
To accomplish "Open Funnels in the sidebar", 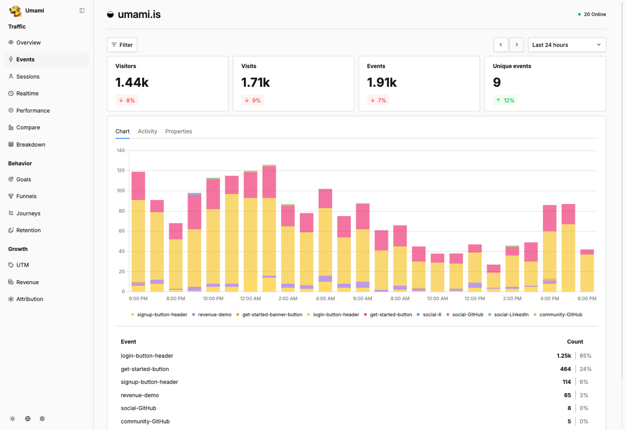I will pyautogui.click(x=47, y=196).
